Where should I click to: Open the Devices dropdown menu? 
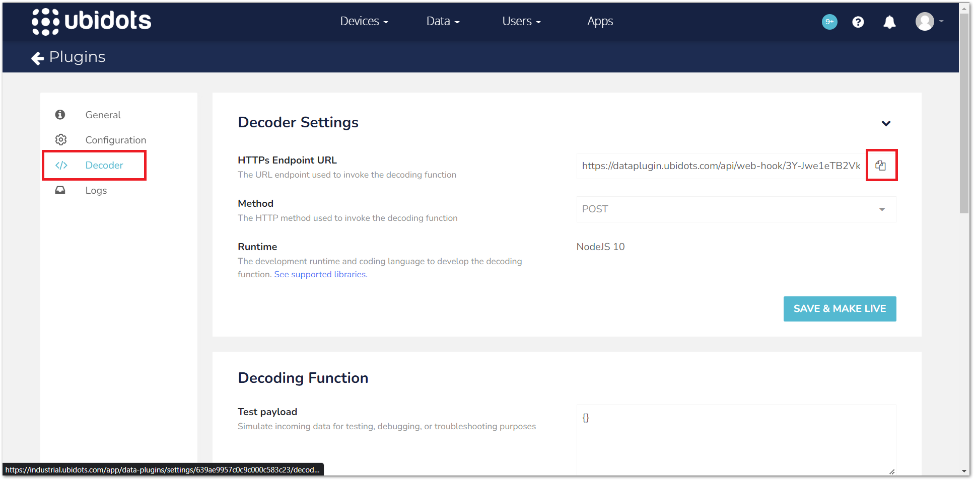click(364, 21)
